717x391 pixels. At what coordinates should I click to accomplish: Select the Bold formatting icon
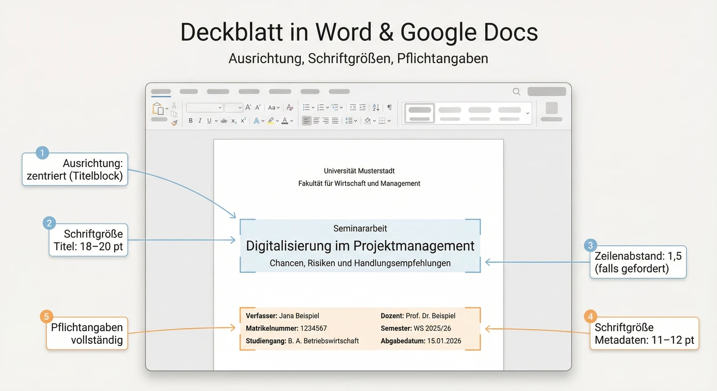pyautogui.click(x=191, y=120)
